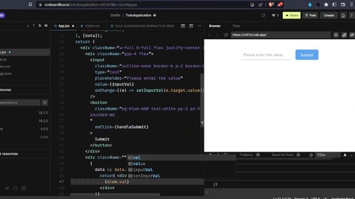Click the dependency search field

[20, 103]
